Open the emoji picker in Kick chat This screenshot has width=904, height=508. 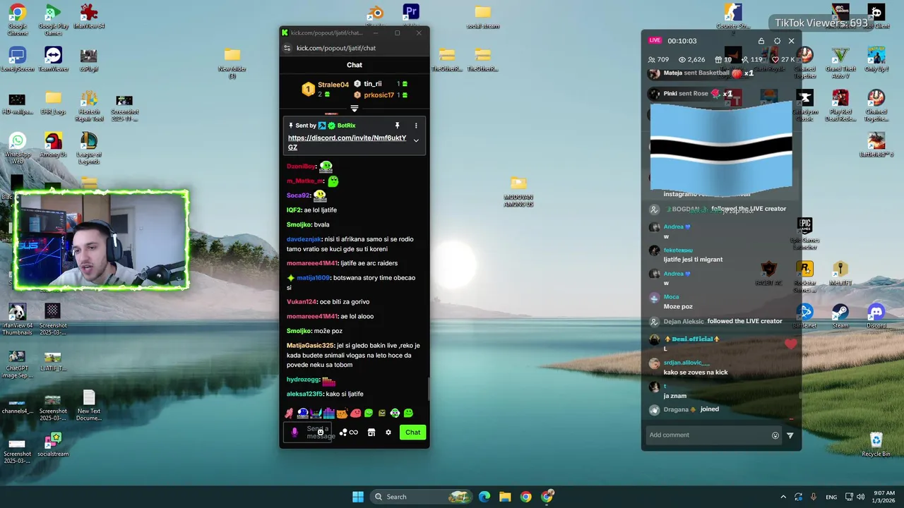click(x=321, y=433)
